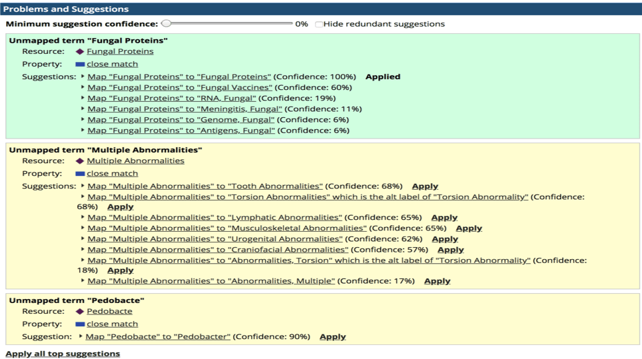Expand the Genome, Fungal suggestion triangle
Image resolution: width=642 pixels, height=359 pixels.
point(83,119)
